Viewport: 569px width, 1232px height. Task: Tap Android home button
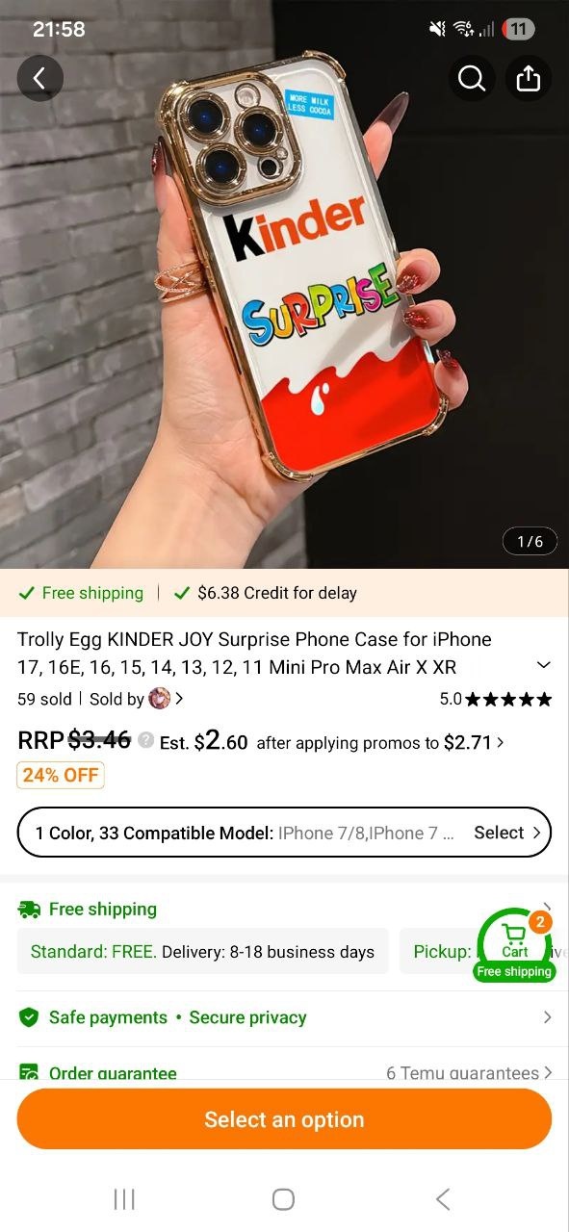tap(283, 1198)
